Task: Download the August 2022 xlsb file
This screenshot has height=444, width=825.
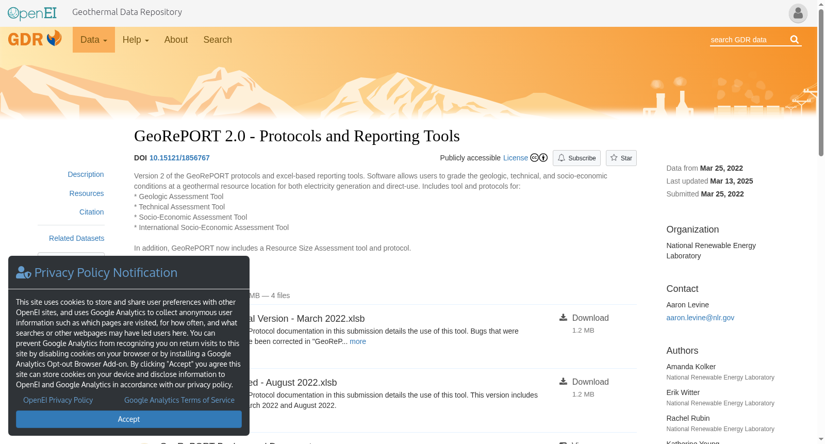Action: coord(590,382)
